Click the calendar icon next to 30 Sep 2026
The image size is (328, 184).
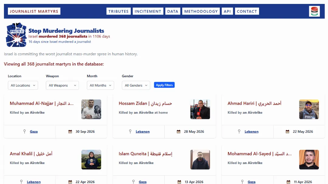[x=70, y=131]
